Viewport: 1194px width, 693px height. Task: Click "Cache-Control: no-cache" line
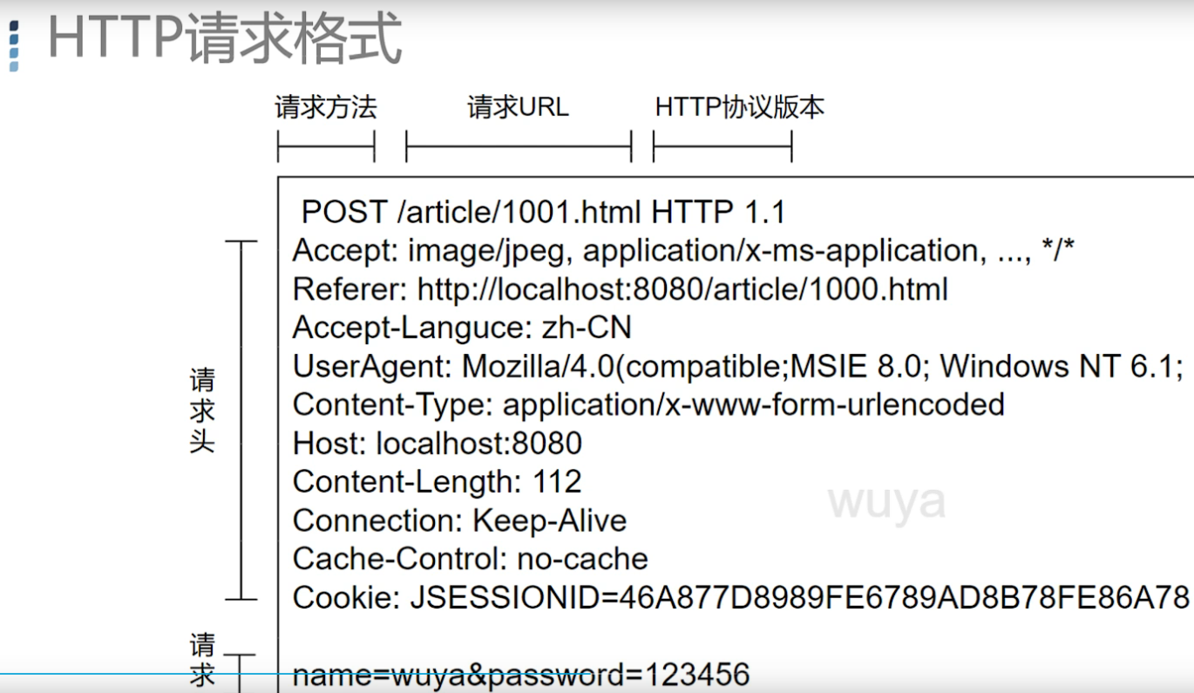[x=471, y=559]
